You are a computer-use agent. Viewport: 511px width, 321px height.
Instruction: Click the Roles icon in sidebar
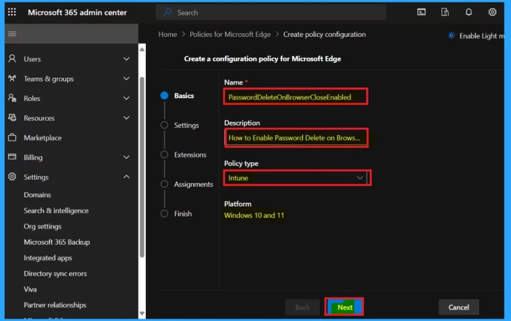(12, 98)
